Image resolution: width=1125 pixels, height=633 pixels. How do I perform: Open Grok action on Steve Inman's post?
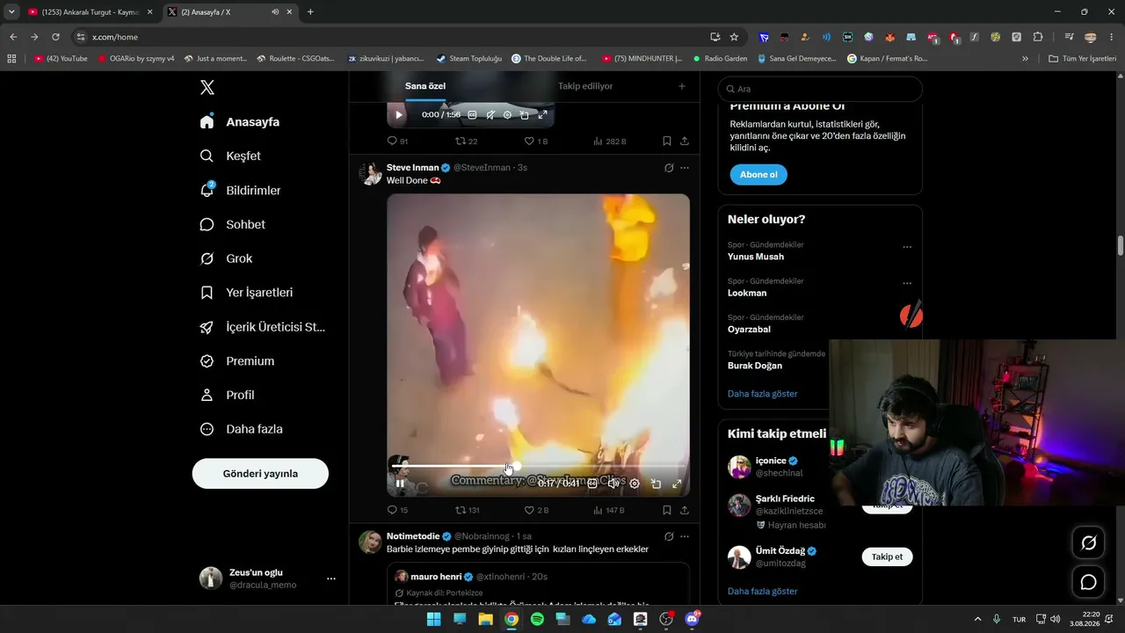tap(669, 167)
